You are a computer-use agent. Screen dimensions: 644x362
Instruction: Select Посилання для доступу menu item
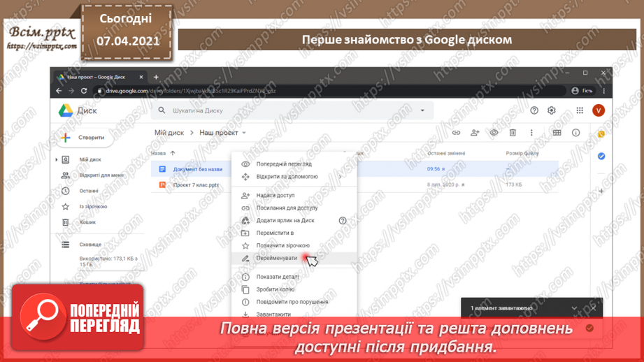pyautogui.click(x=294, y=208)
